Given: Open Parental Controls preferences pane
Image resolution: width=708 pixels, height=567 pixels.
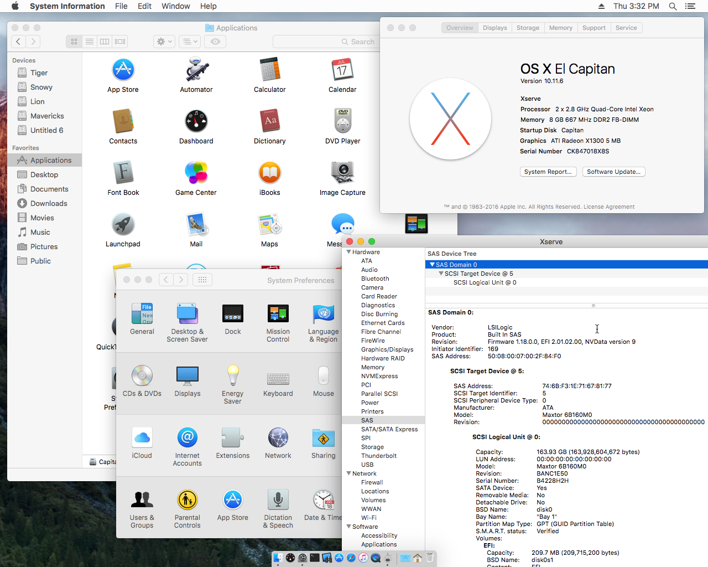Looking at the screenshot, I should click(x=188, y=499).
